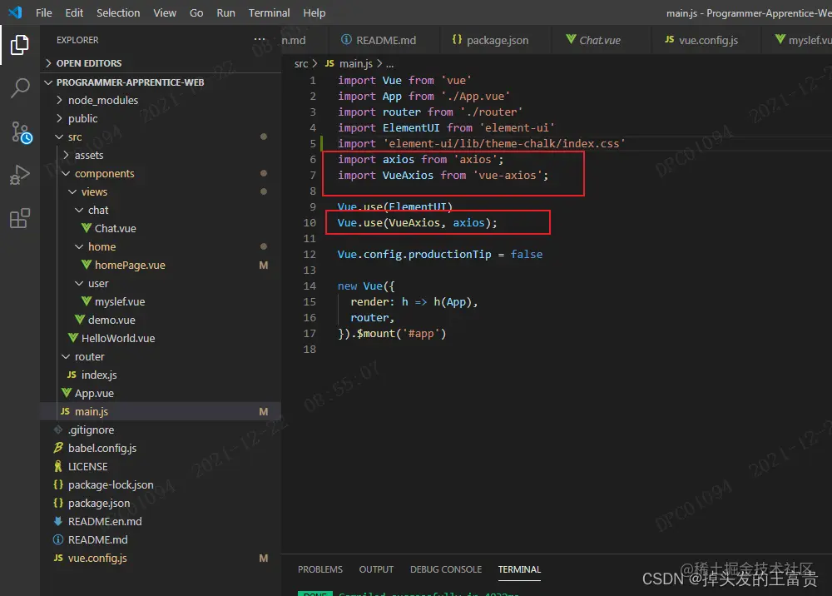Click the LICENSE file icon
This screenshot has height=596, width=832.
58,466
